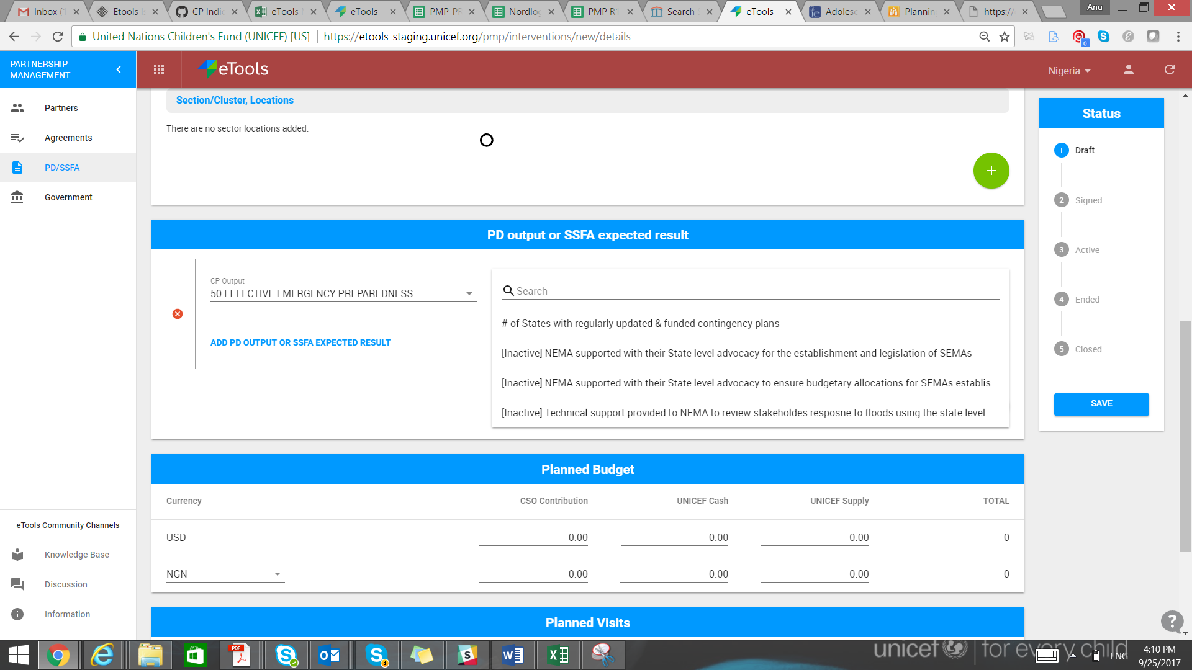Change the NGN currency dropdown

coord(278,574)
